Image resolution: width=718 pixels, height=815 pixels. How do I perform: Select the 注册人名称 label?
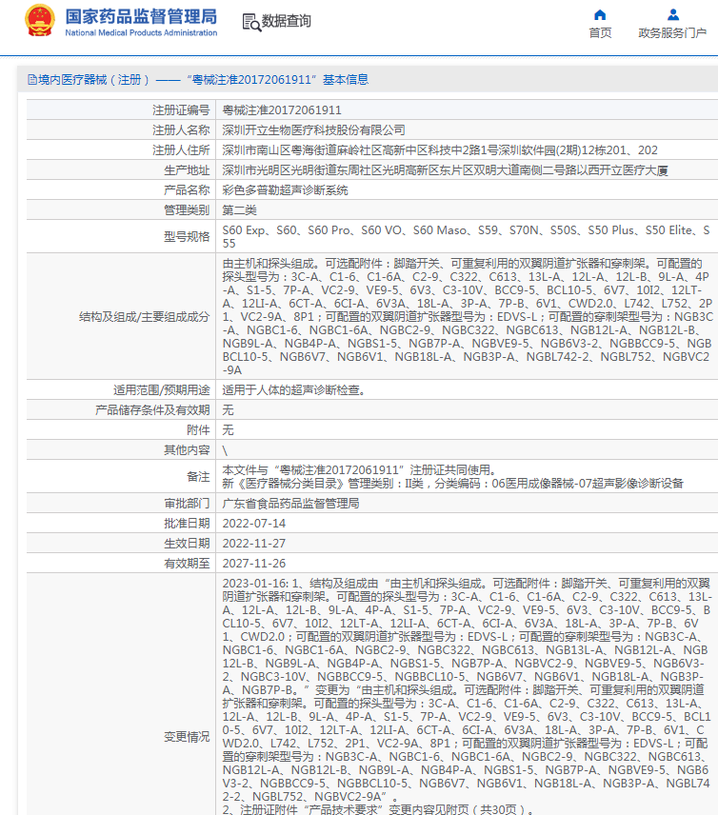click(181, 129)
